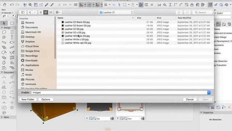
Task: Select the Circle tool in the Document toolbox
Action: (4, 92)
